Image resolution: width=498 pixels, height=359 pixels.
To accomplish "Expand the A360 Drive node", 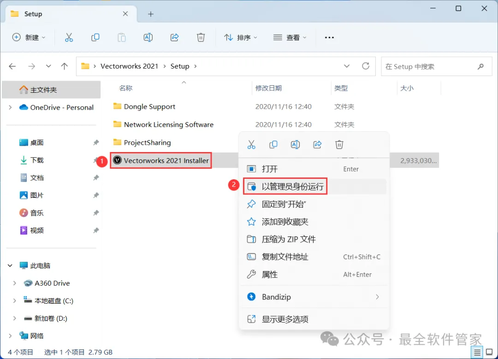I will point(15,283).
